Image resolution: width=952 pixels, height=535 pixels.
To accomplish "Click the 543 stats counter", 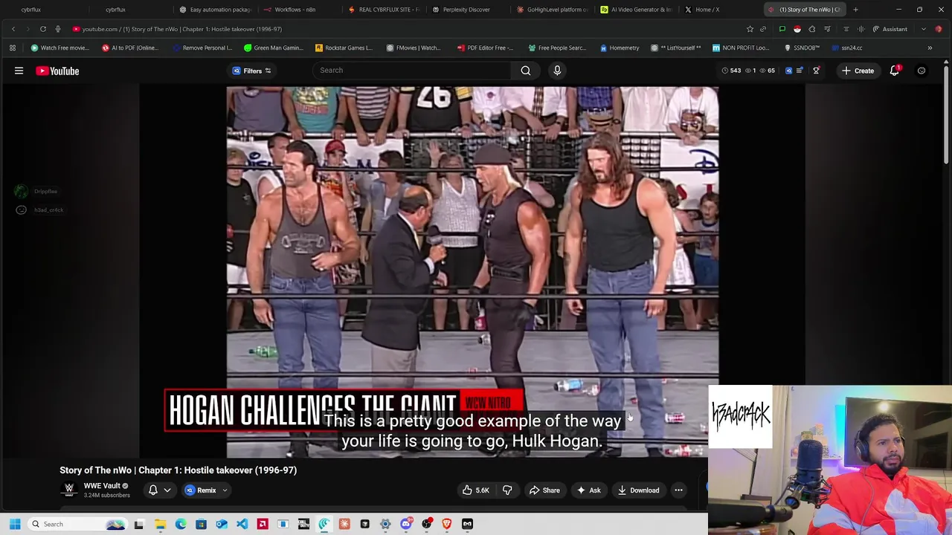I will pos(731,71).
